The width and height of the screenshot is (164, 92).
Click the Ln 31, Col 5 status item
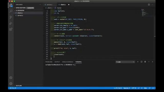118,88
